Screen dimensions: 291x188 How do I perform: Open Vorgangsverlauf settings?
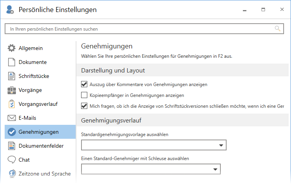click(40, 104)
